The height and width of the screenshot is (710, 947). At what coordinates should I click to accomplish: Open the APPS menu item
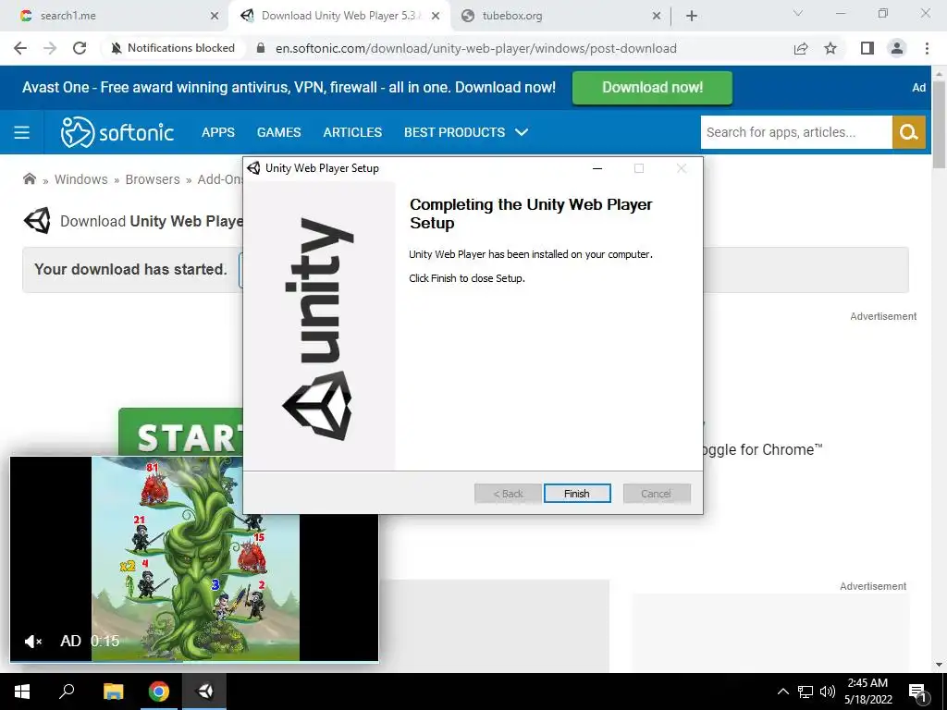point(218,132)
